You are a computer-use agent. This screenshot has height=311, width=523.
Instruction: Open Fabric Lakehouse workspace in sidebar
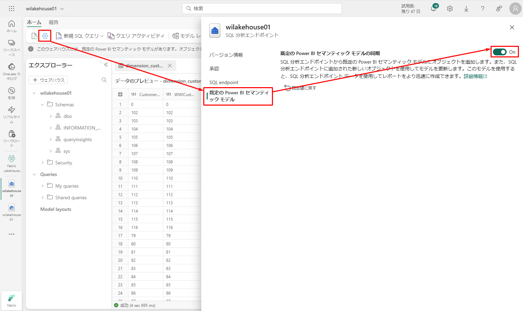(x=12, y=163)
